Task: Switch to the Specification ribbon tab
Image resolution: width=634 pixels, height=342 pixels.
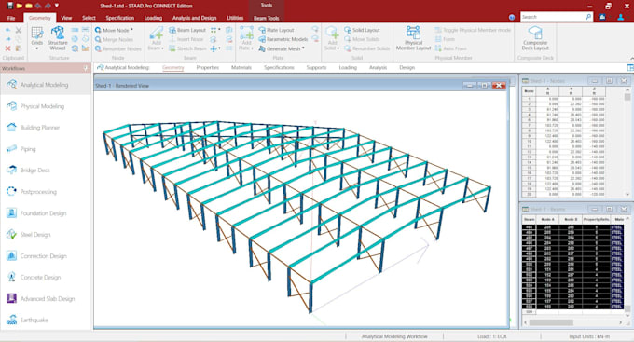Action: (119, 18)
